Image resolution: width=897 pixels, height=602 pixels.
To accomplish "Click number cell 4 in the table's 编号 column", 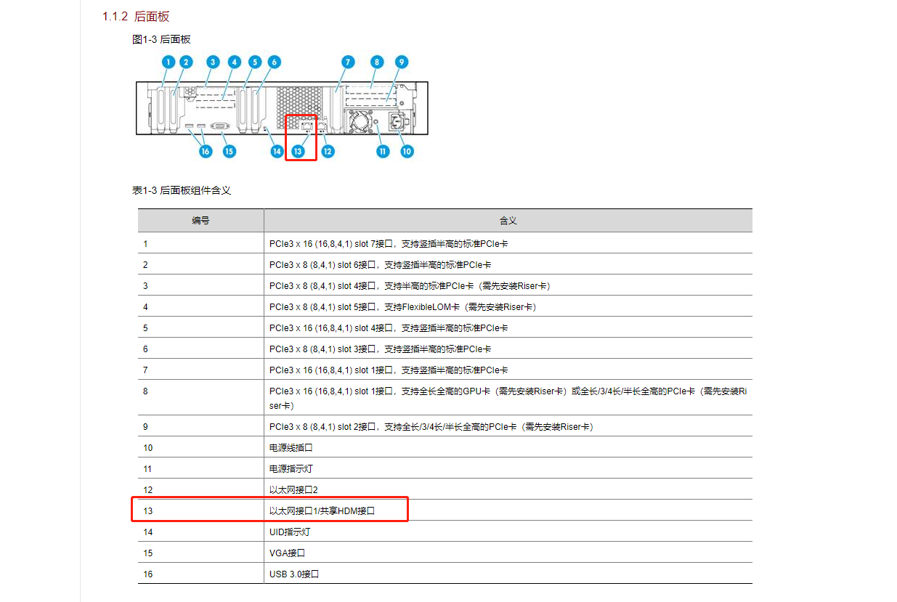I will (x=201, y=307).
